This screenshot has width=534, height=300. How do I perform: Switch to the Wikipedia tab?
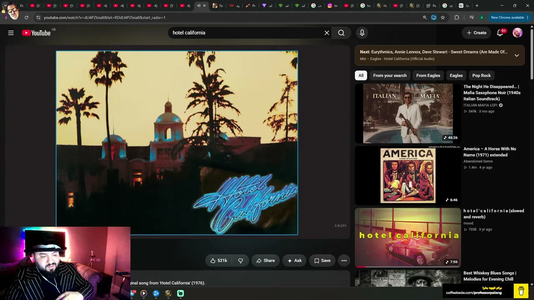click(463, 6)
